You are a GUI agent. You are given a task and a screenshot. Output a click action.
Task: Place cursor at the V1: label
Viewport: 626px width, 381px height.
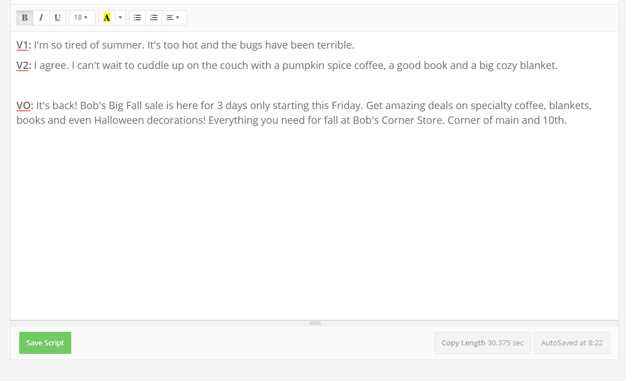coord(24,45)
